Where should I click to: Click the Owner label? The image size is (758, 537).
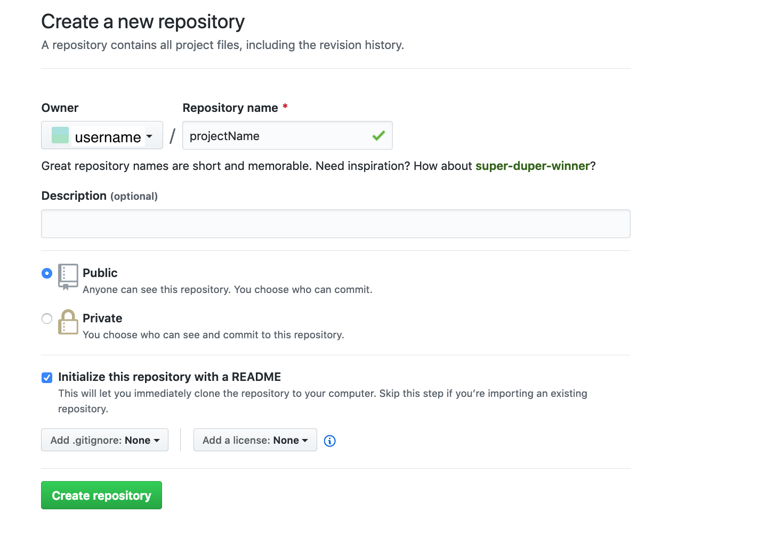click(60, 108)
